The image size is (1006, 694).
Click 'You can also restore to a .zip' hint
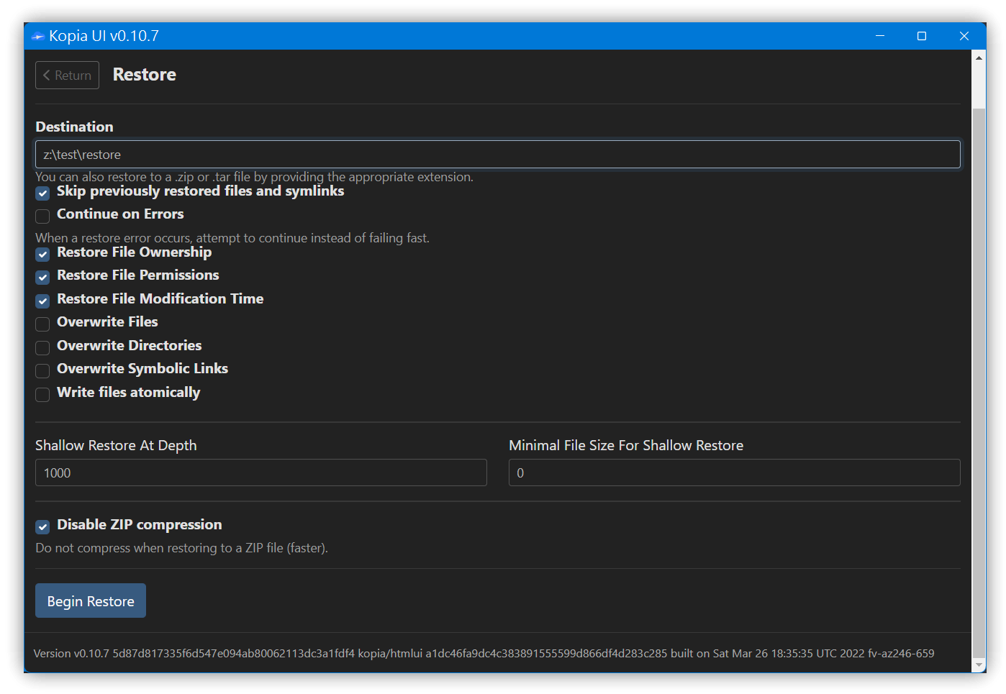254,177
